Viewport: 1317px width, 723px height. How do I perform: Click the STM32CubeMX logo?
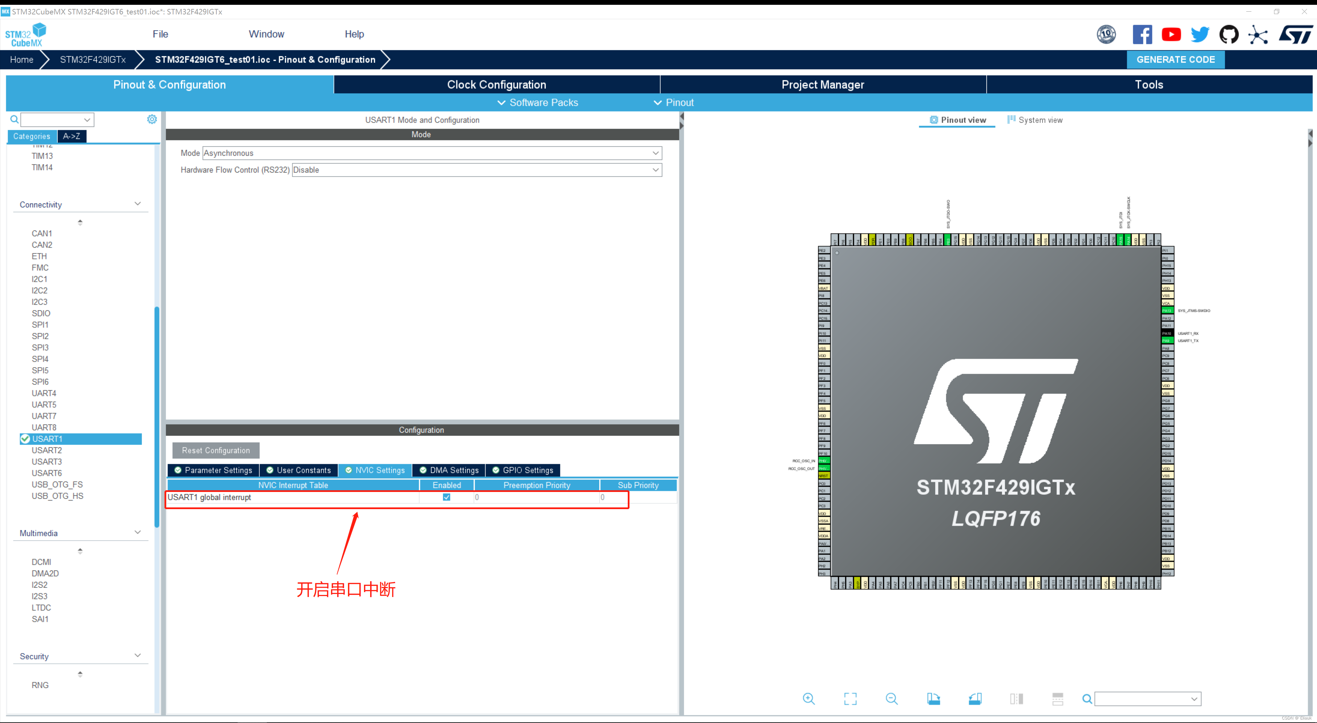25,35
